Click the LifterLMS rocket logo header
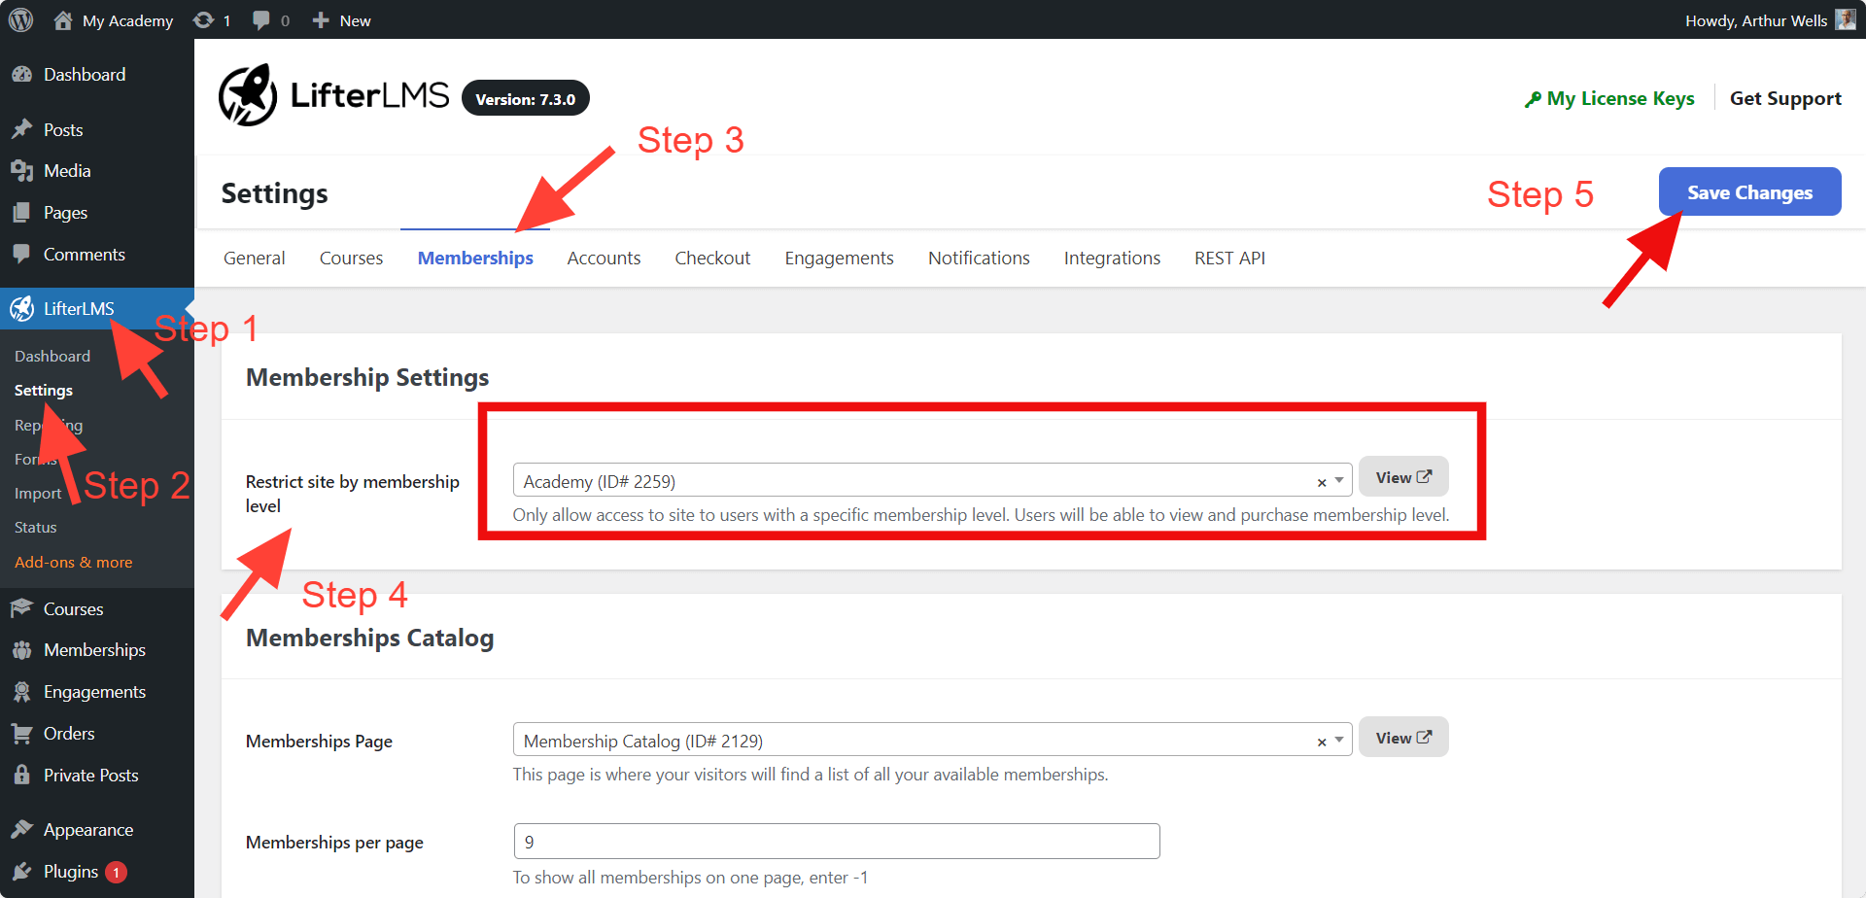 coord(248,95)
